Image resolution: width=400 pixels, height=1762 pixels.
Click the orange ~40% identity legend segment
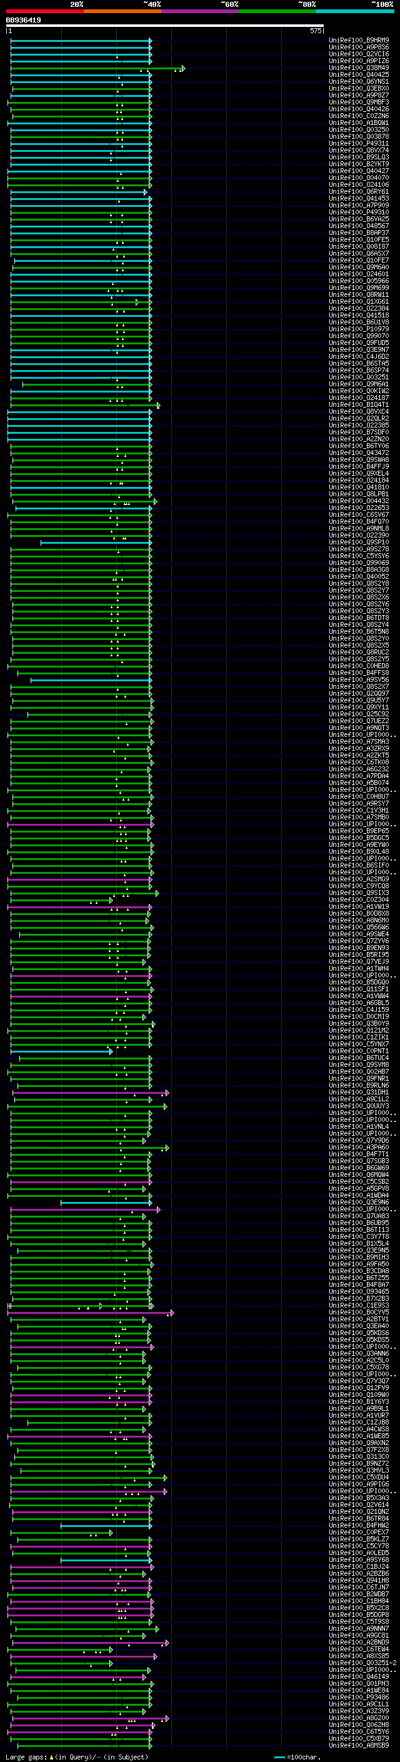[x=123, y=11]
